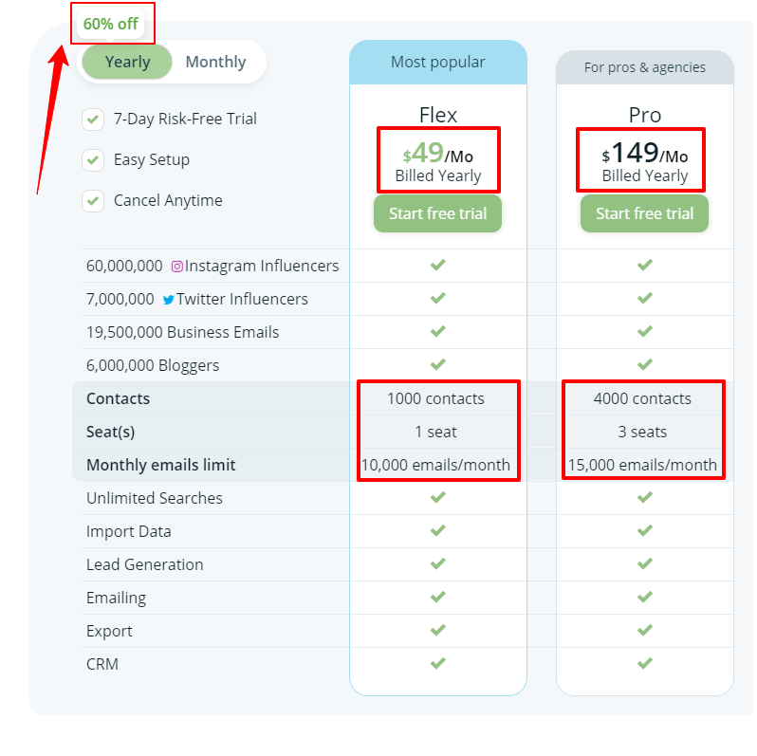
Task: Click Flex checkmark in the CRM row
Action: tap(437, 663)
